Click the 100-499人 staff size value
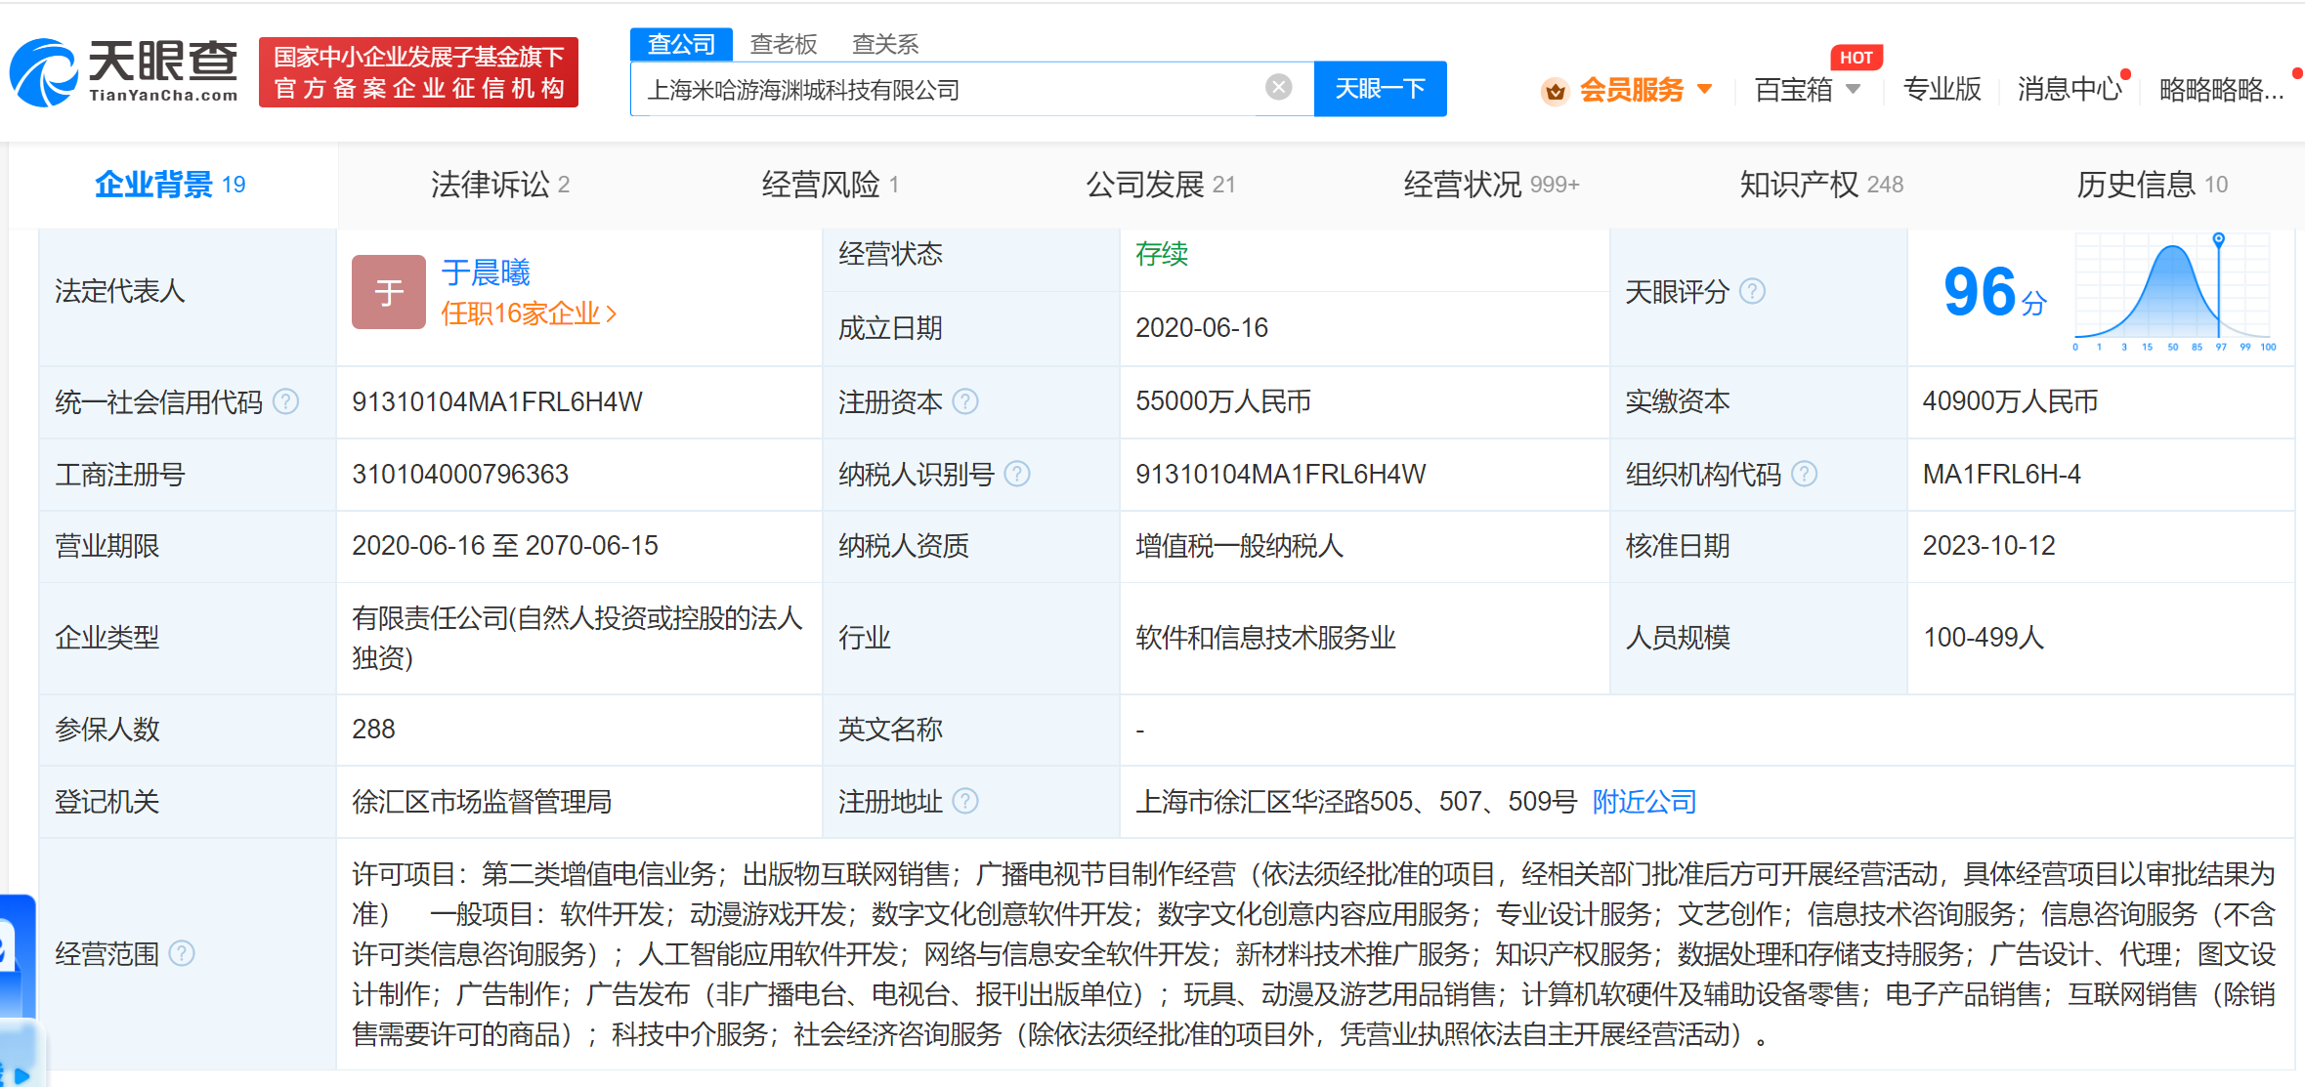Image resolution: width=2305 pixels, height=1087 pixels. coord(1984,638)
